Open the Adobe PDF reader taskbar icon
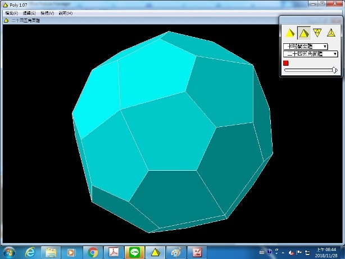The width and height of the screenshot is (345, 259). (x=114, y=252)
